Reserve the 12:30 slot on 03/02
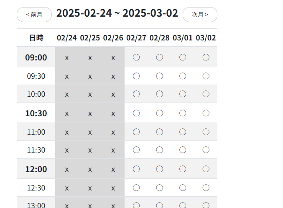 [x=206, y=188]
